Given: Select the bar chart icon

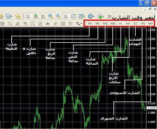Looking at the screenshot, I should click(x=28, y=16).
